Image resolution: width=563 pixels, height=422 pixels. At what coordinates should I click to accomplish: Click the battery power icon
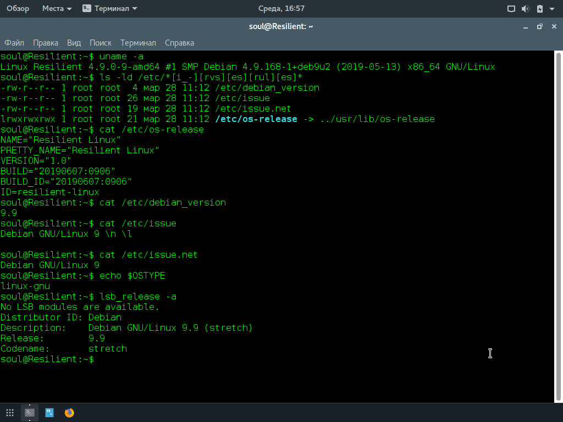click(540, 9)
